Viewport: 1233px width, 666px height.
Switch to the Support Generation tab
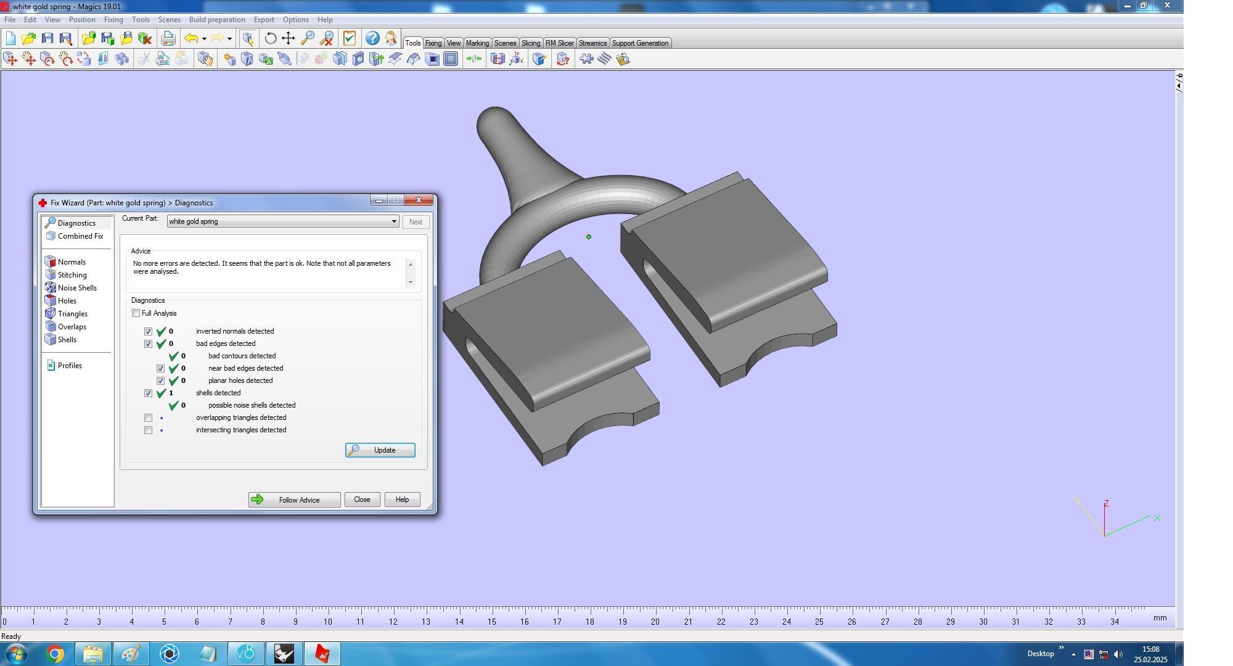639,43
